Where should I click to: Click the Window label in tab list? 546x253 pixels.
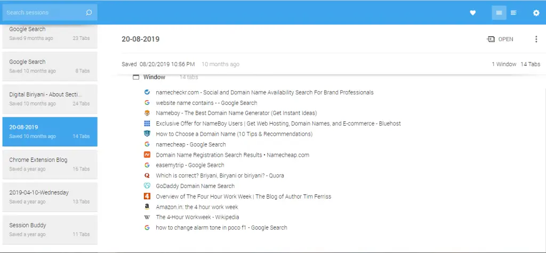pyautogui.click(x=154, y=77)
